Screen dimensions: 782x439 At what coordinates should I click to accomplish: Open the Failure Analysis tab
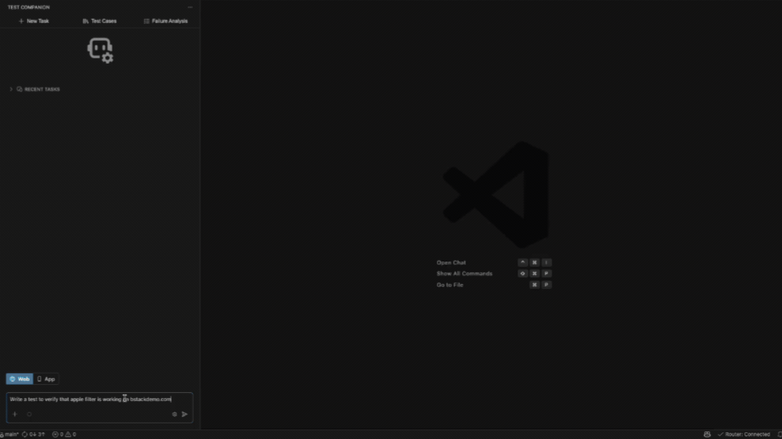166,21
